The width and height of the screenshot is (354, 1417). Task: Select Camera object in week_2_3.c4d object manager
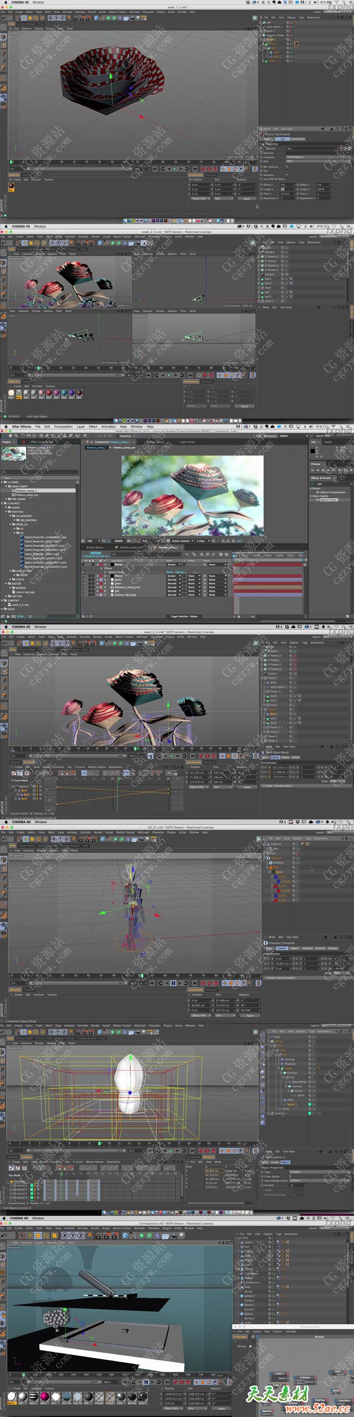tap(271, 274)
